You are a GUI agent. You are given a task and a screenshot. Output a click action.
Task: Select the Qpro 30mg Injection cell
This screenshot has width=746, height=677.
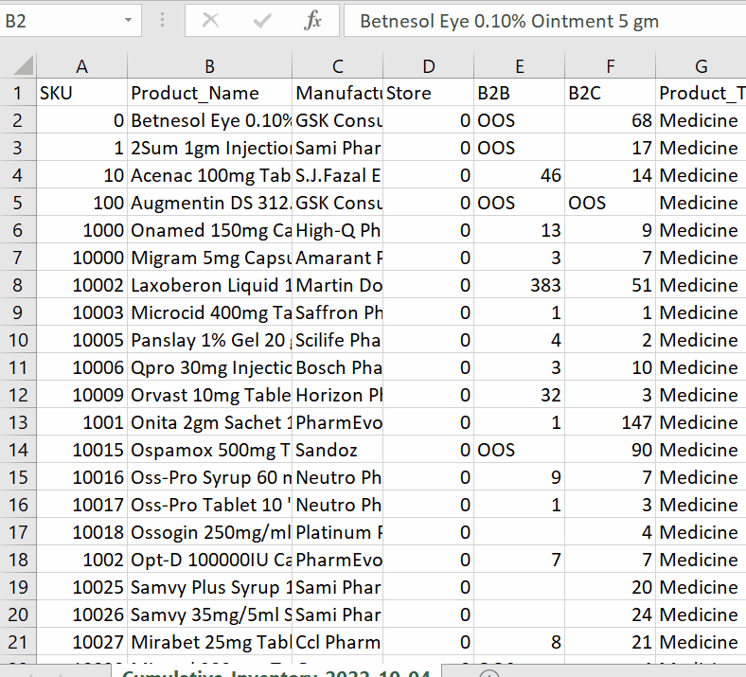pos(209,367)
